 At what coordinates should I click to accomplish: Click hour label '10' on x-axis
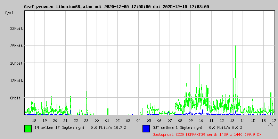click(201, 121)
